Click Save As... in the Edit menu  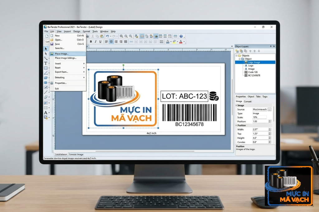coord(60,48)
